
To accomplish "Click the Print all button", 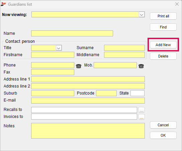I will [163, 16].
